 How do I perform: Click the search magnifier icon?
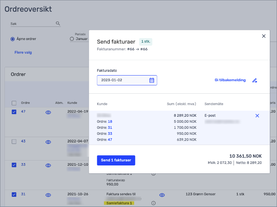(x=58, y=23)
